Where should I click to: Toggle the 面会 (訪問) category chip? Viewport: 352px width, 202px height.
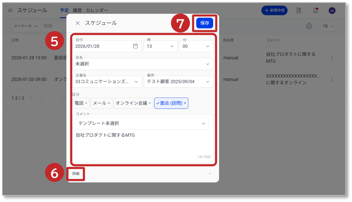pos(171,103)
